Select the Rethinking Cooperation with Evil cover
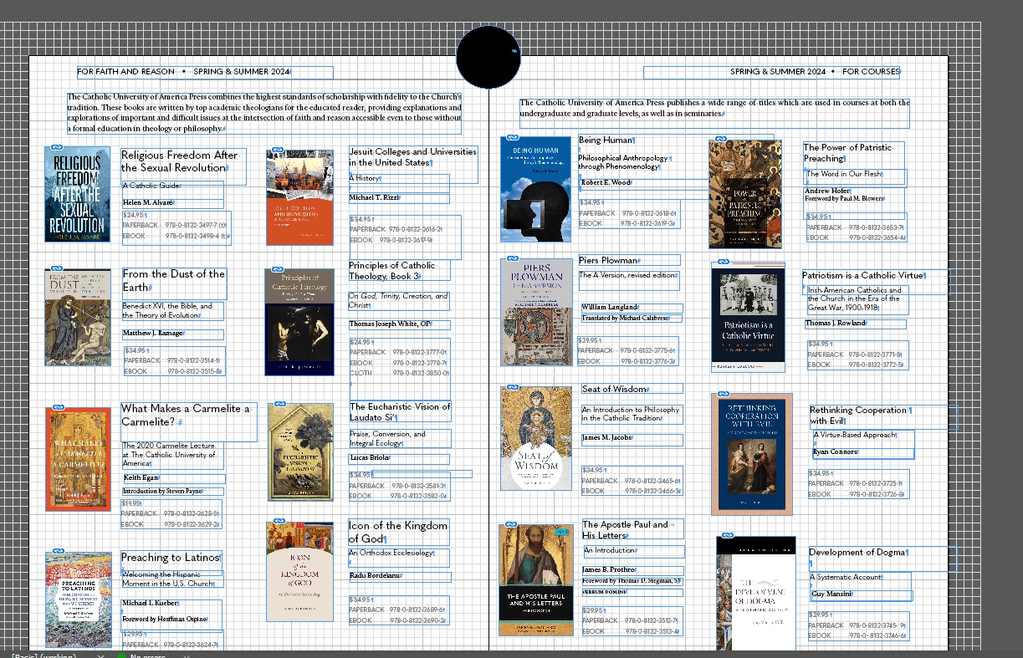 tap(752, 454)
